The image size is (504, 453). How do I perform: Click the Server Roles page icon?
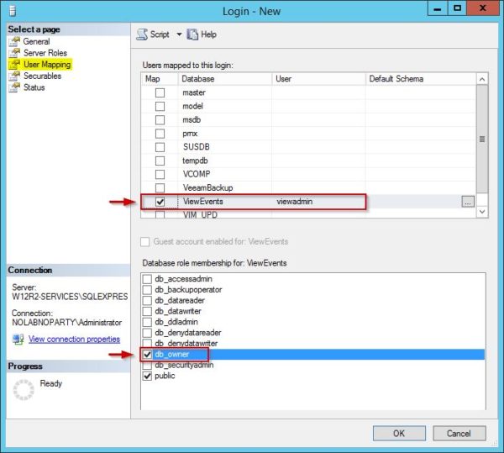click(x=14, y=53)
